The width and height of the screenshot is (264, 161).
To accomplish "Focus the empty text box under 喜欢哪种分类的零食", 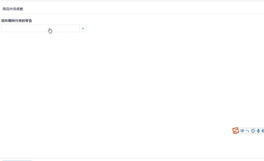I will [x=40, y=28].
